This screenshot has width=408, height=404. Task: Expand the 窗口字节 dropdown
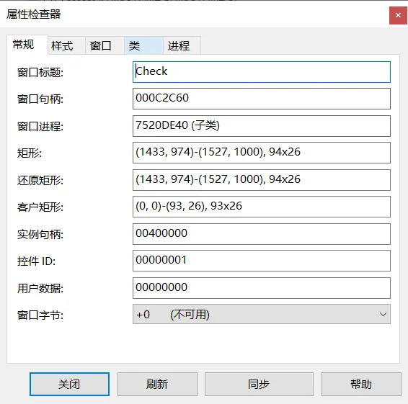click(262, 314)
